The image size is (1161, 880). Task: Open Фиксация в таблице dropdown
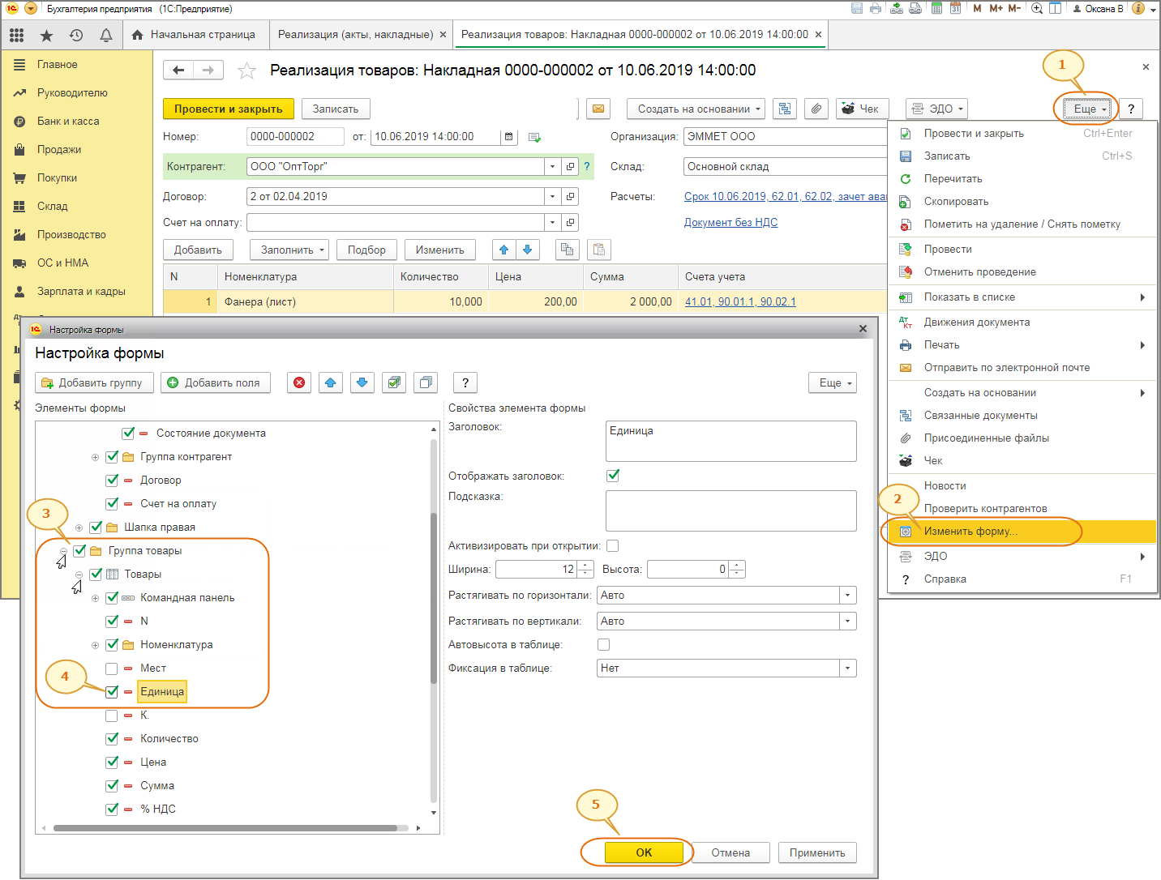coord(848,669)
